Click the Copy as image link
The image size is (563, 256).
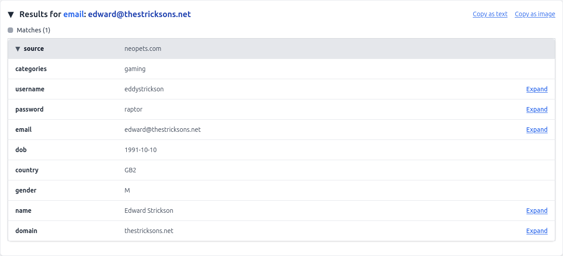(535, 14)
